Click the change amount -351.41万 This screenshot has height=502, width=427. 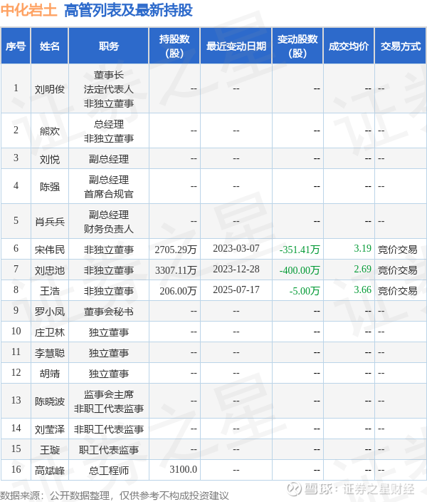coord(300,250)
